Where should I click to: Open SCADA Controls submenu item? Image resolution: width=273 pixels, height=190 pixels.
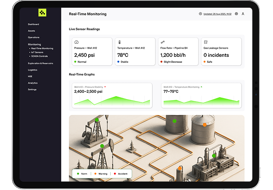(x=39, y=56)
